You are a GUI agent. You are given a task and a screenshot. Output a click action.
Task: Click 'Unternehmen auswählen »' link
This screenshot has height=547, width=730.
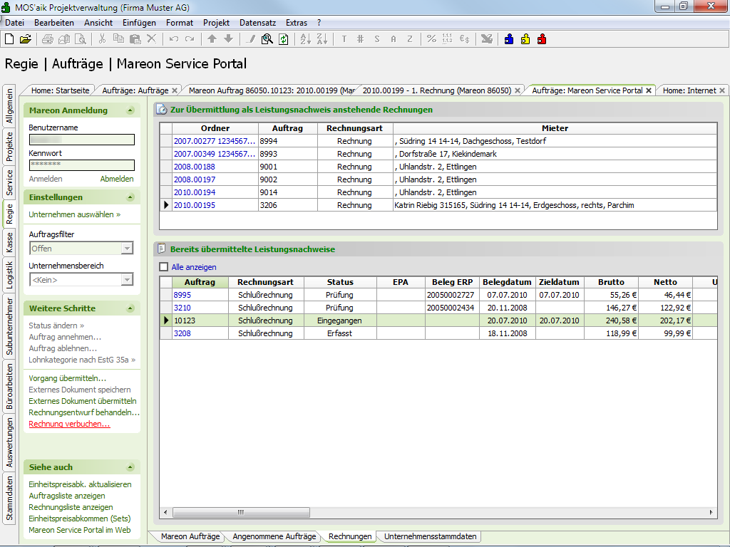pyautogui.click(x=74, y=214)
